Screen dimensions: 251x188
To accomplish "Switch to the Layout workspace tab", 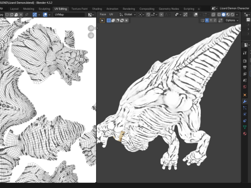I will pyautogui.click(x=14, y=9).
